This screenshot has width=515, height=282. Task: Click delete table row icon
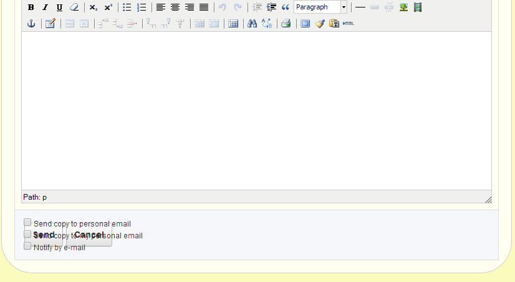[x=132, y=23]
